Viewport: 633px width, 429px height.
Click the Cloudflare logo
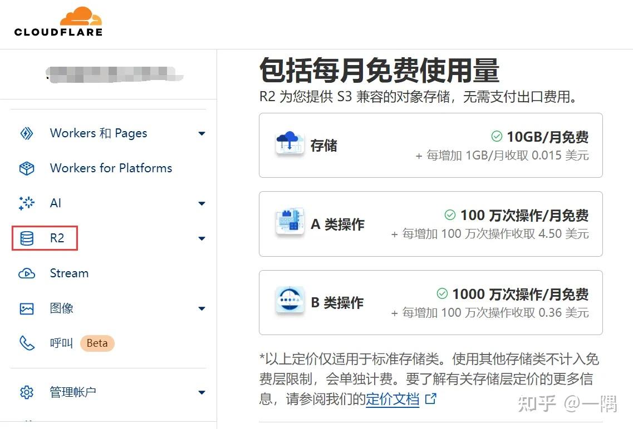tap(58, 22)
